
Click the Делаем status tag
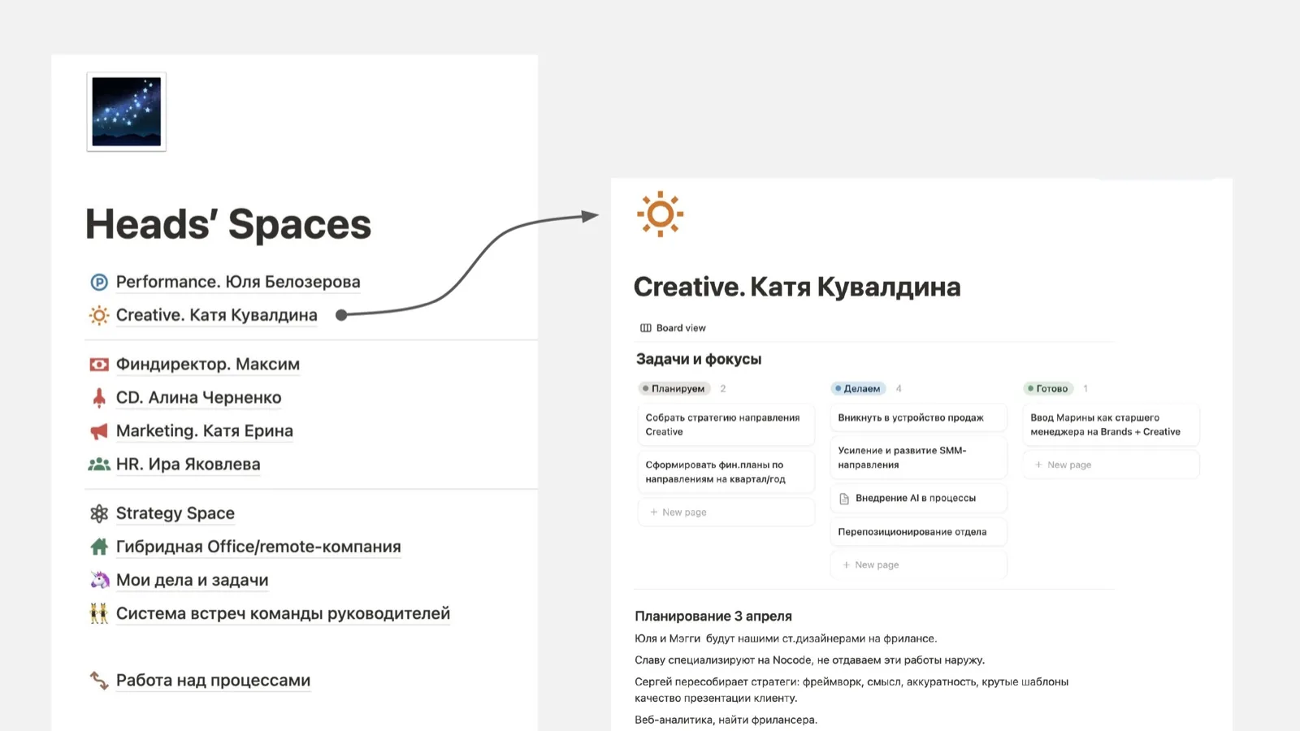[858, 389]
